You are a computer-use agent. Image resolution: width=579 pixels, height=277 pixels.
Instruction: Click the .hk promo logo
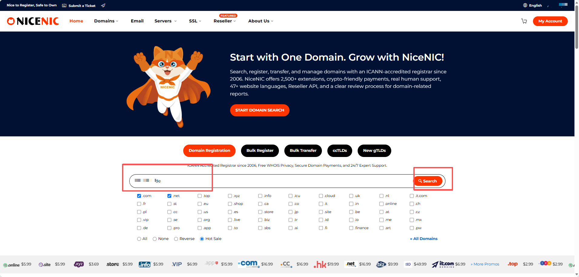[320, 265]
